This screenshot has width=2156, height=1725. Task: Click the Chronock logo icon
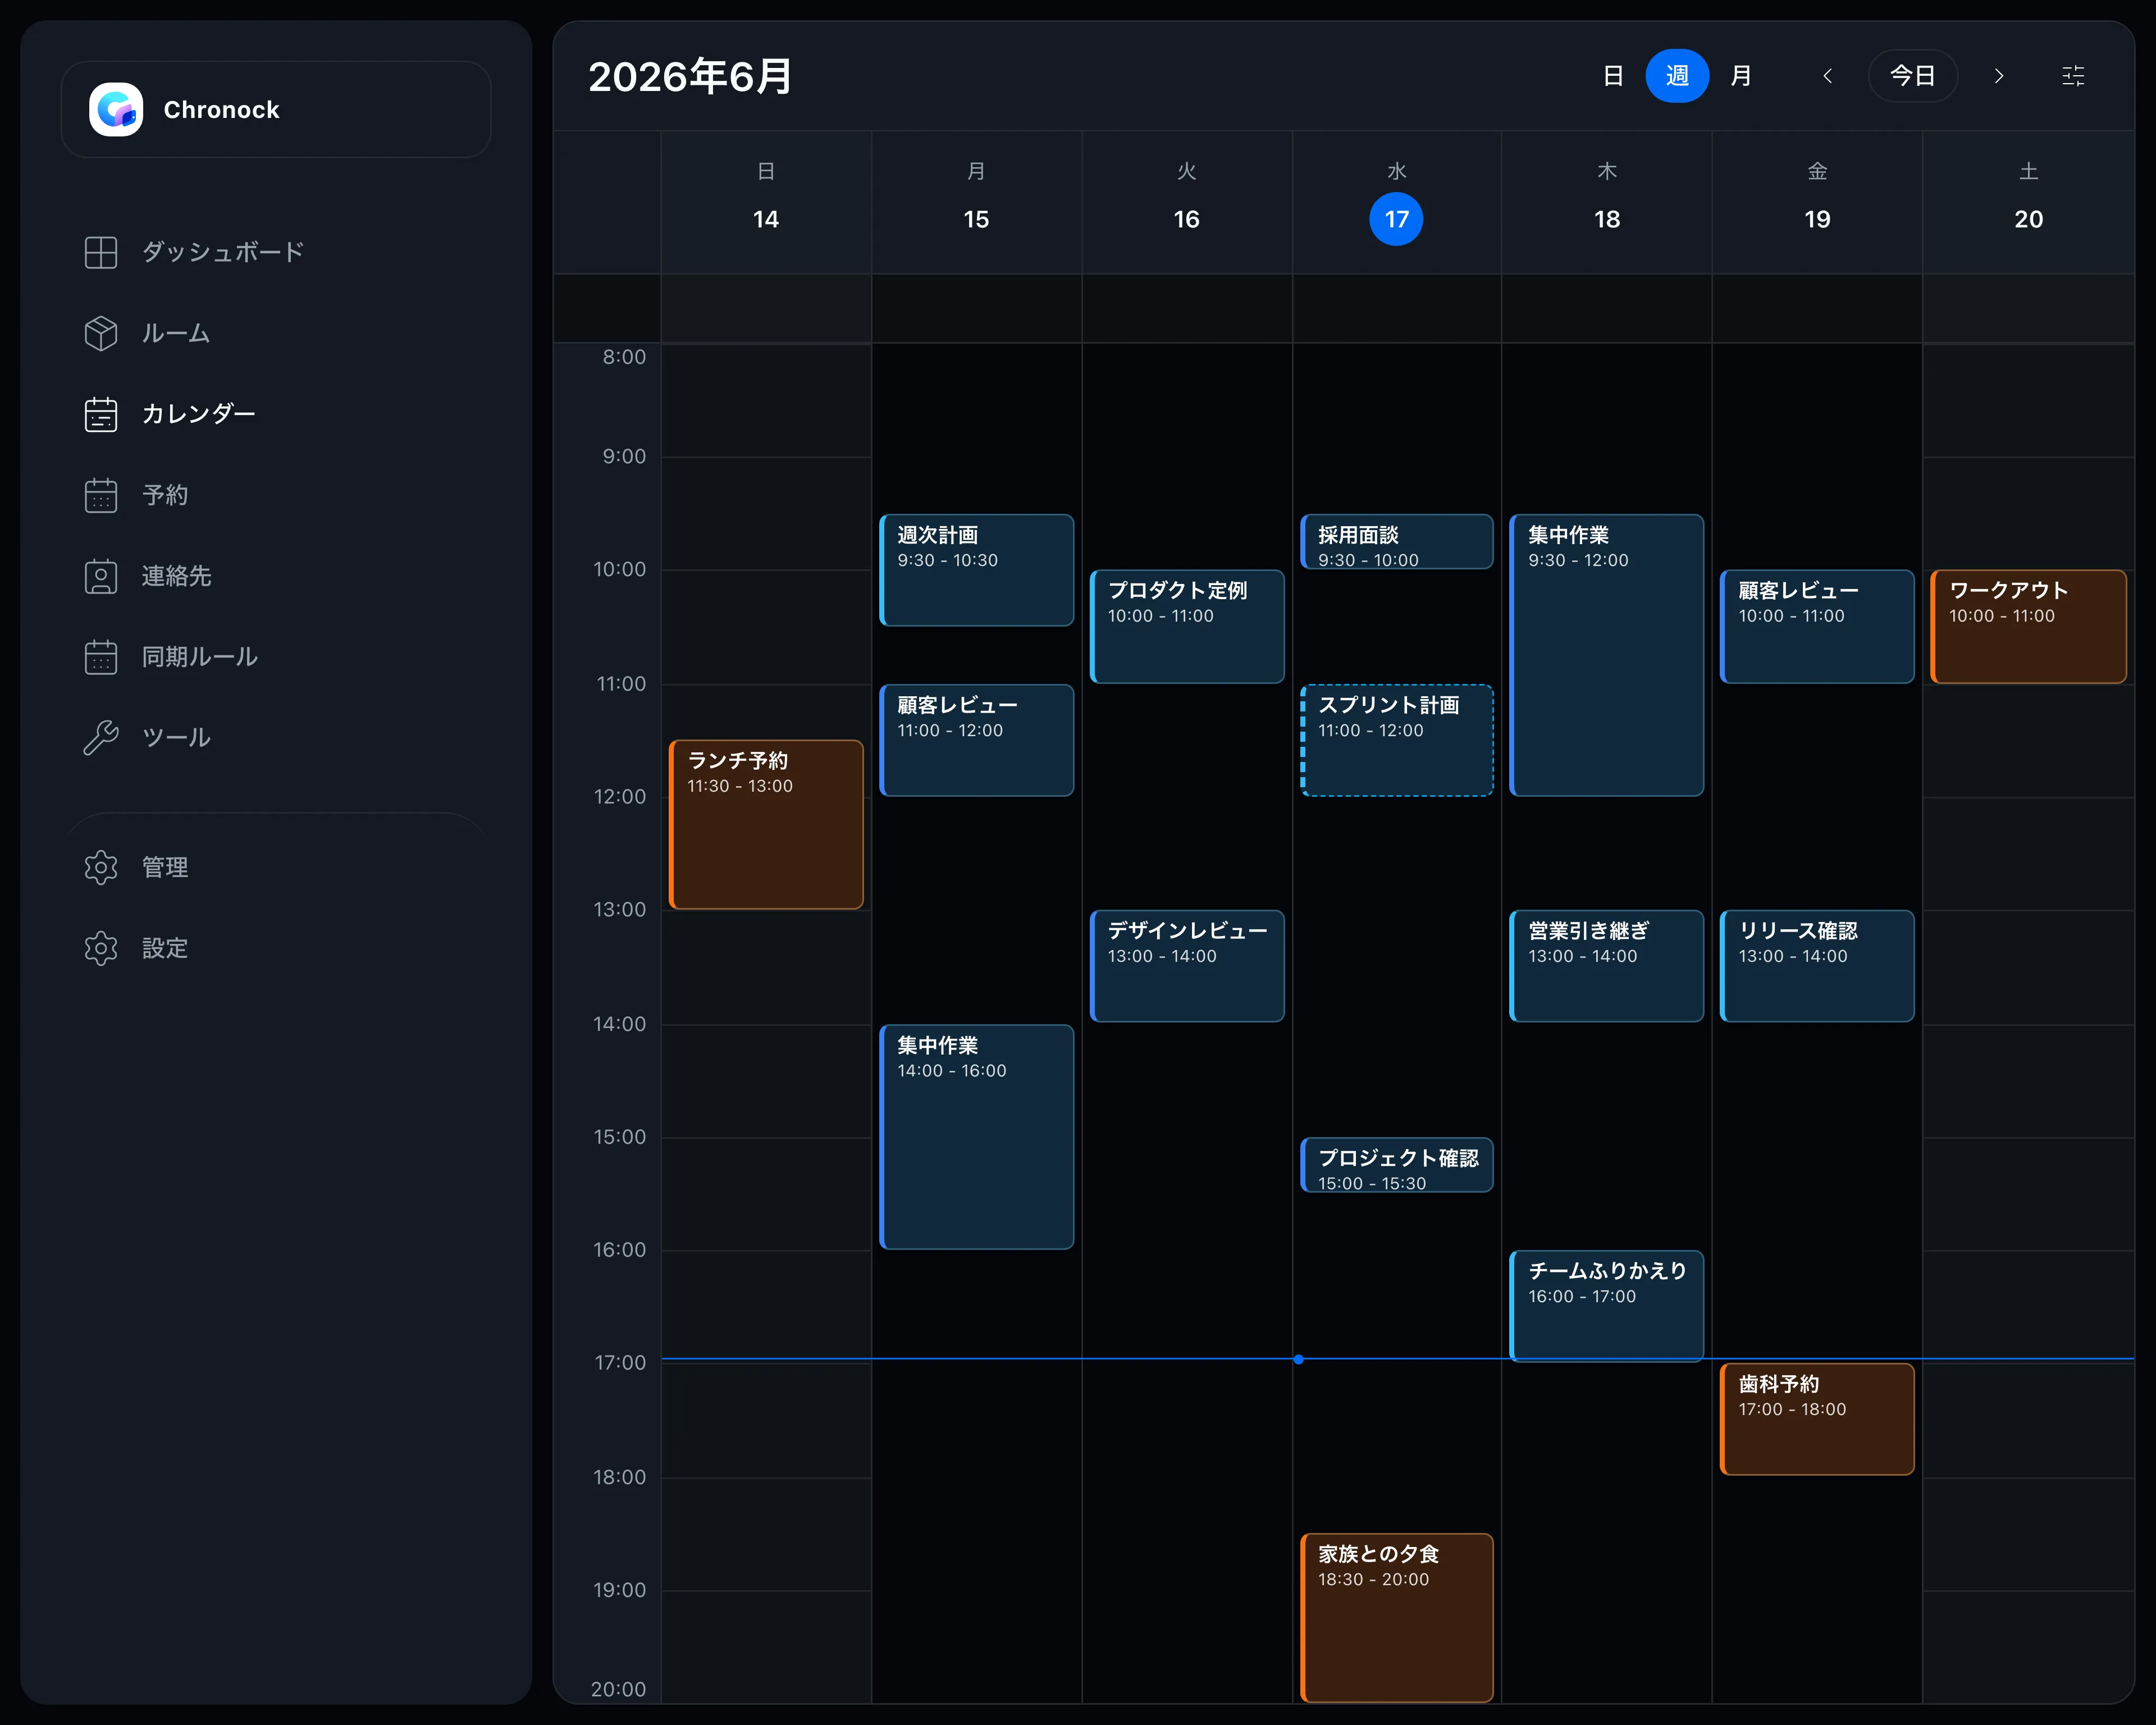coord(116,109)
